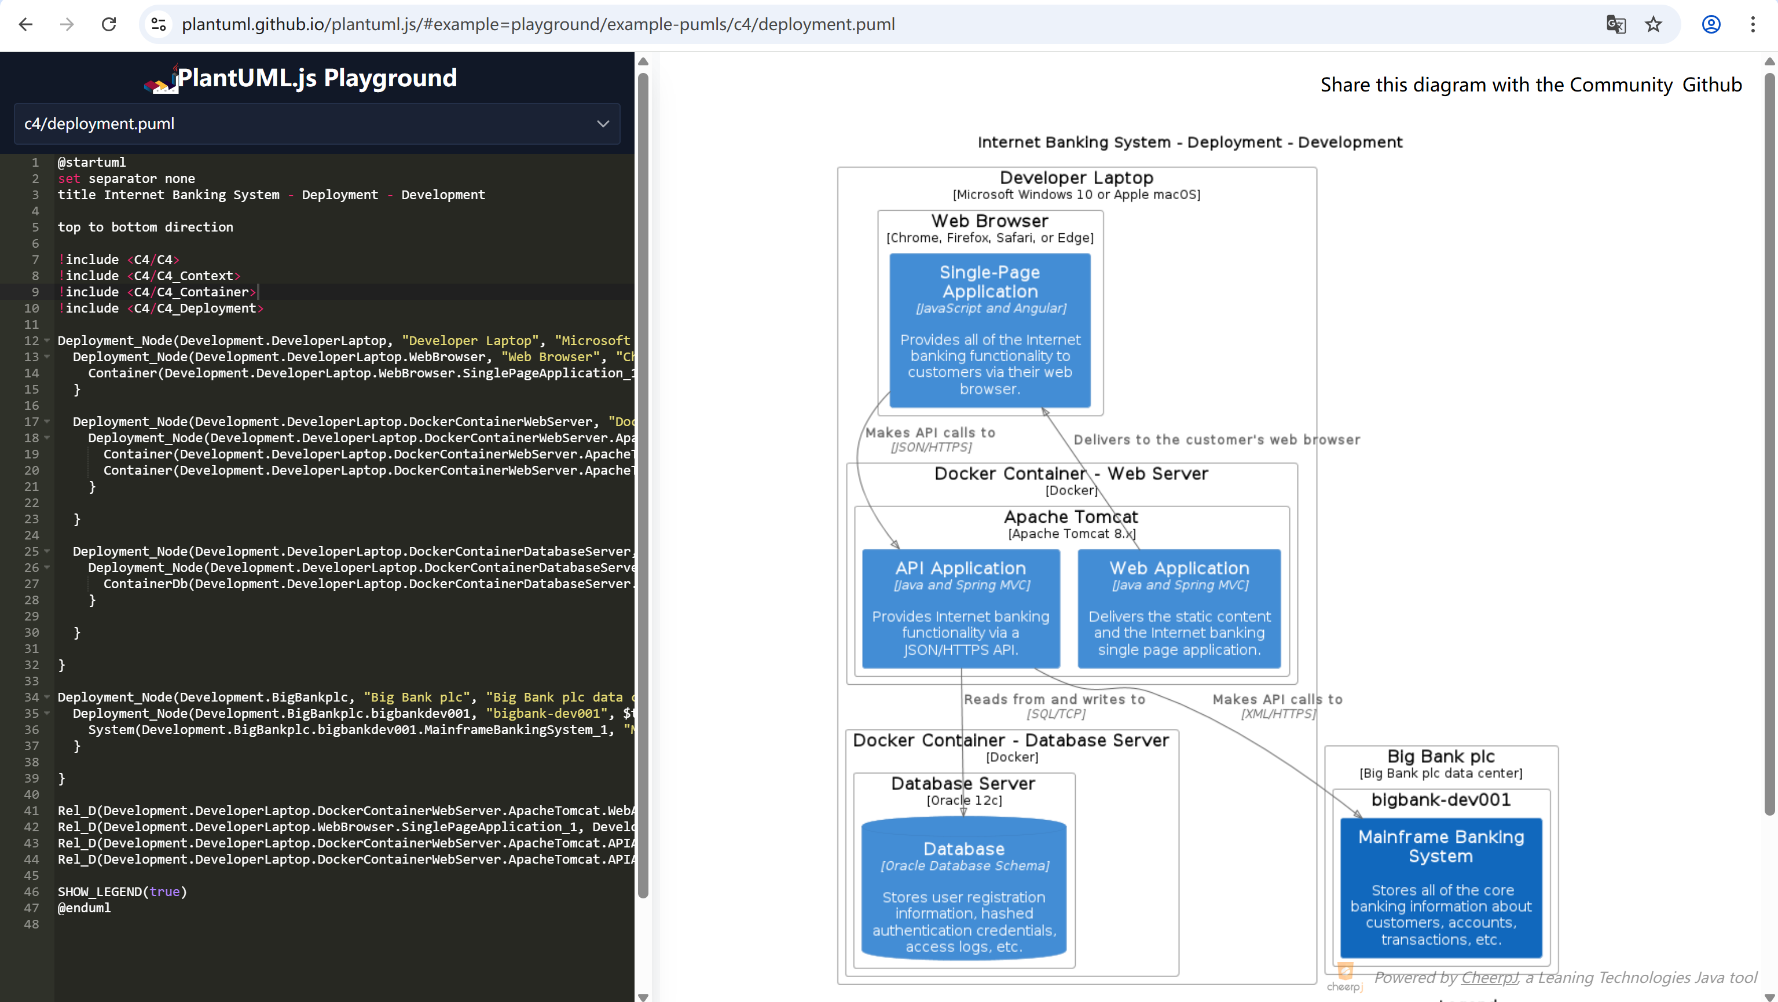Open Chrome three-dot menu
This screenshot has width=1778, height=1002.
(1753, 25)
